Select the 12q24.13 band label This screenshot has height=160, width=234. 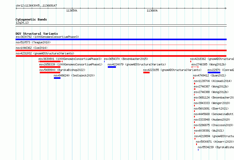pos(22,23)
